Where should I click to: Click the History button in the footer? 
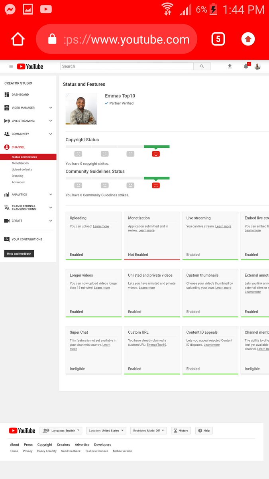[181, 431]
